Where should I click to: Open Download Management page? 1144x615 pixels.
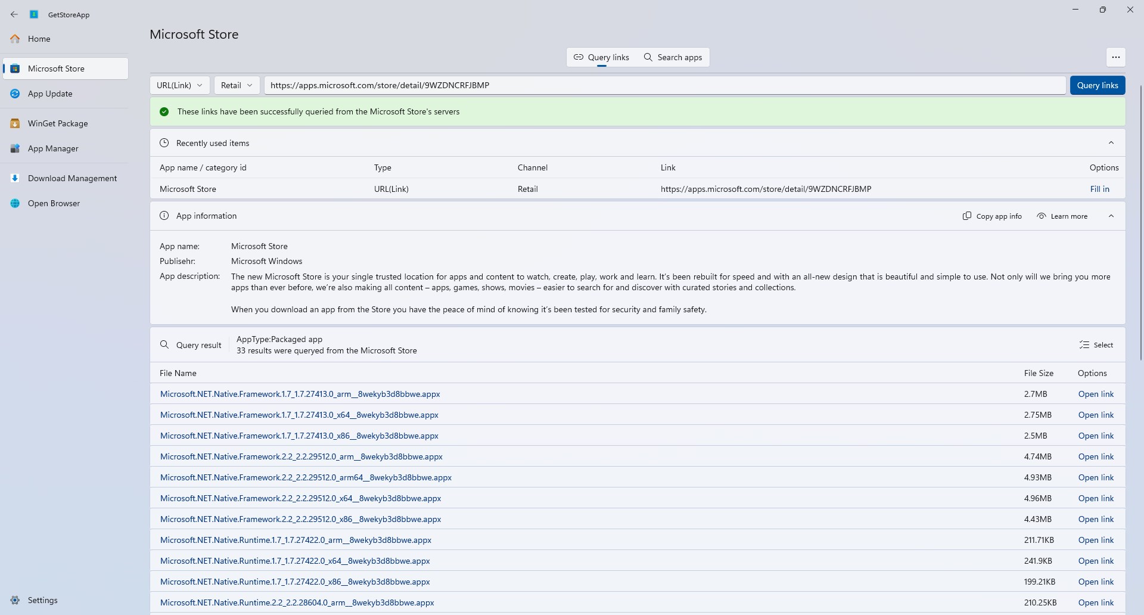66,178
